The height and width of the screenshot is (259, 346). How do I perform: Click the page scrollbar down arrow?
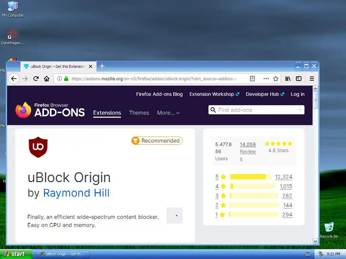[x=316, y=241]
